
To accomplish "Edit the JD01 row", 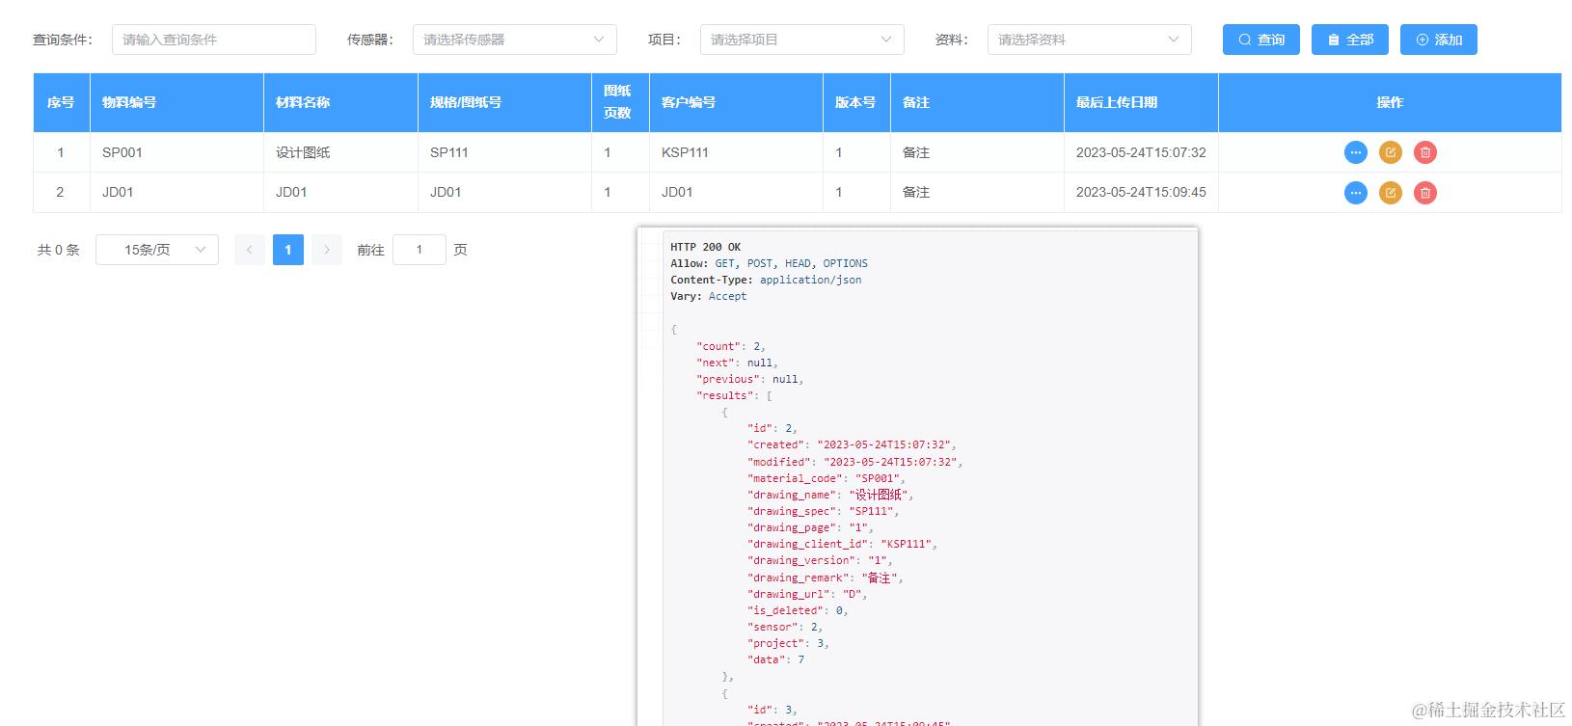I will pos(1390,193).
